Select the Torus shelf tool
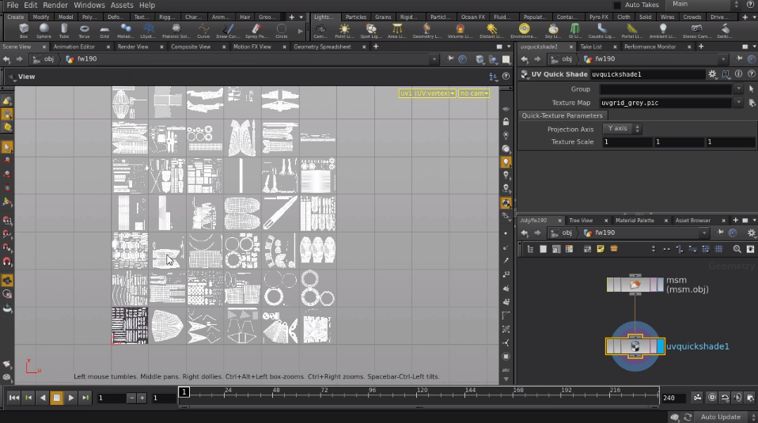This screenshot has height=423, width=758. pos(84,30)
